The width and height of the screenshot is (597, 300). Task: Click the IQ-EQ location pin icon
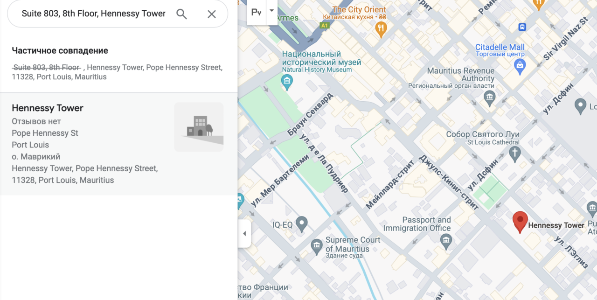[302, 224]
